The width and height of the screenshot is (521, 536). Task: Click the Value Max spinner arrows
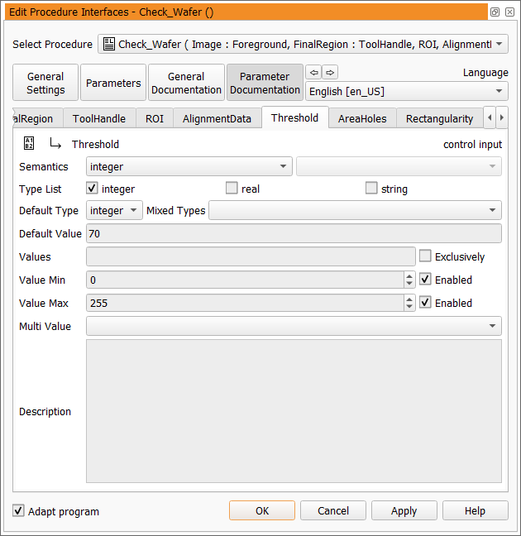point(409,304)
